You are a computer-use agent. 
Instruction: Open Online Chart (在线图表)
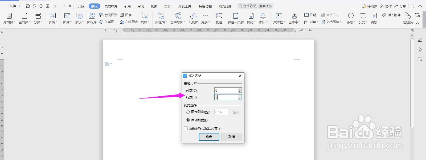click(x=129, y=22)
